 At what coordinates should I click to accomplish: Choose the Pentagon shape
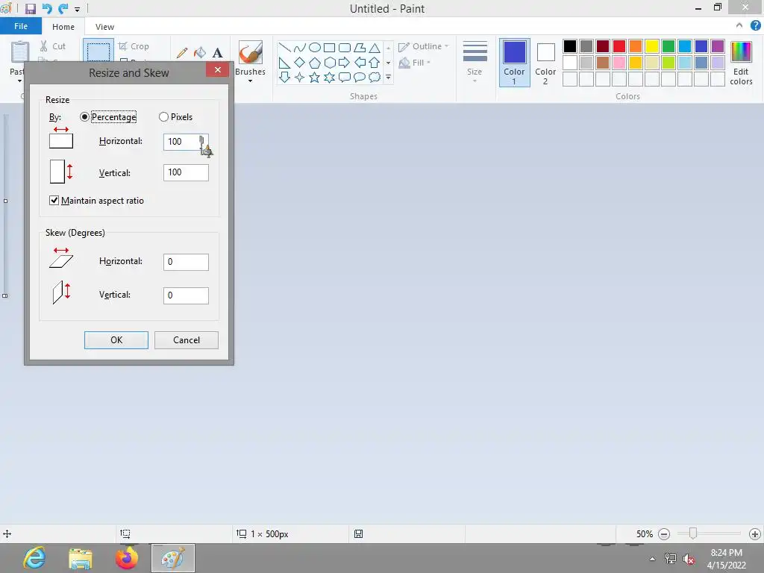[315, 63]
